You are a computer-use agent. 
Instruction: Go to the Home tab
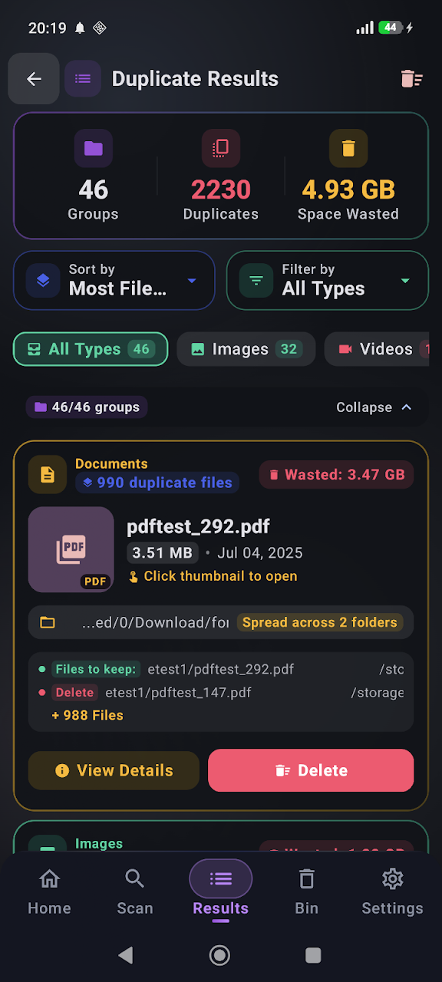point(49,892)
